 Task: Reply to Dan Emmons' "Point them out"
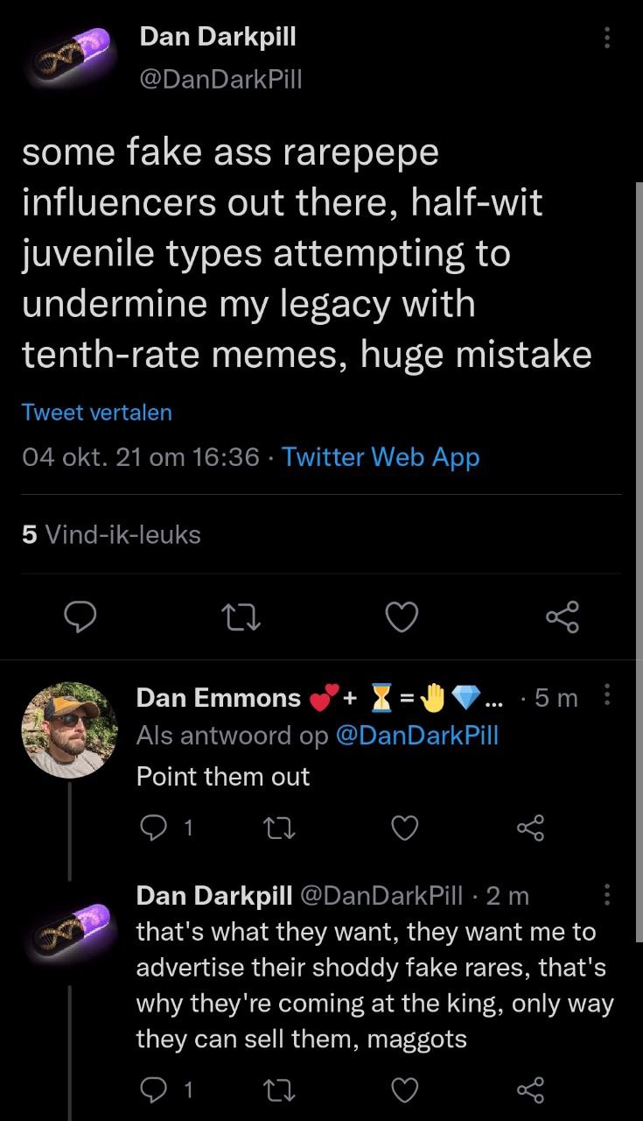pyautogui.click(x=154, y=828)
